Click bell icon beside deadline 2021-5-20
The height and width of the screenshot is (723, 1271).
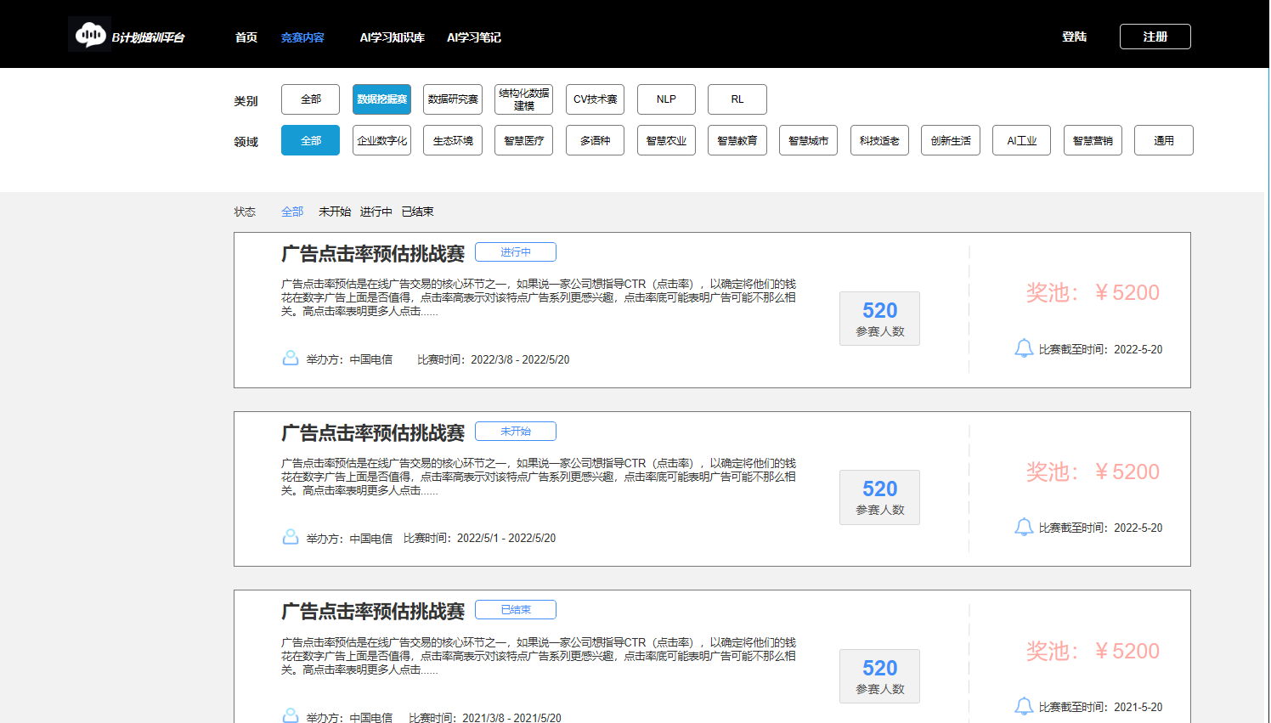click(1024, 706)
